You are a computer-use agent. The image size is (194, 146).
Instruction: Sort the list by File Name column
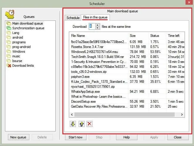pyautogui.click(x=98, y=36)
